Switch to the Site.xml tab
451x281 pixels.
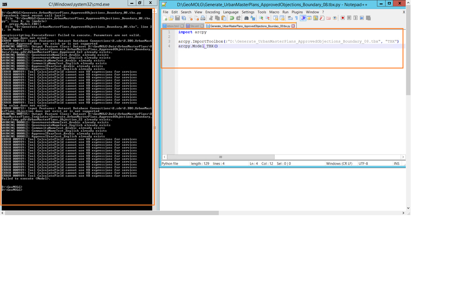pos(194,26)
